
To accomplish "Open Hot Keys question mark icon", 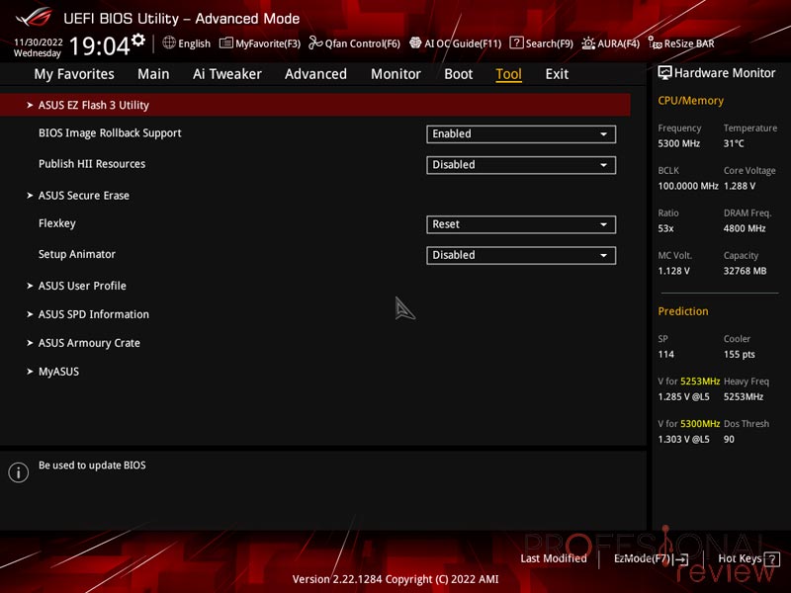I will point(772,558).
